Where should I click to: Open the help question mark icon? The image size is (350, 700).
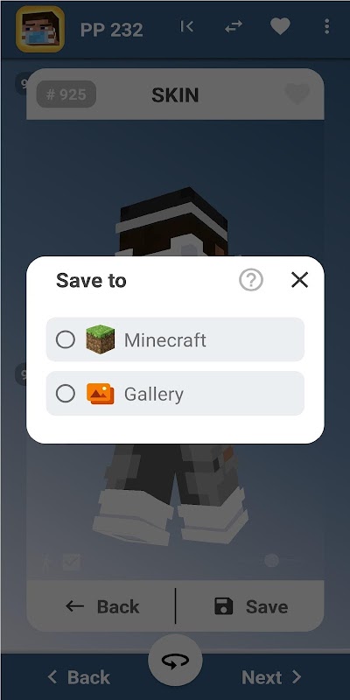[251, 280]
